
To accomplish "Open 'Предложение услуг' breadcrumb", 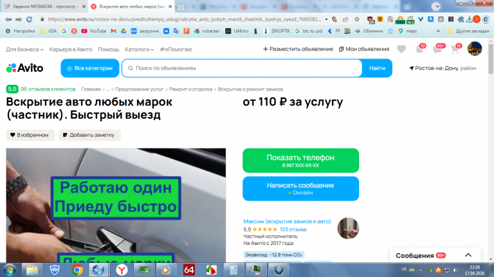I will tap(139, 89).
